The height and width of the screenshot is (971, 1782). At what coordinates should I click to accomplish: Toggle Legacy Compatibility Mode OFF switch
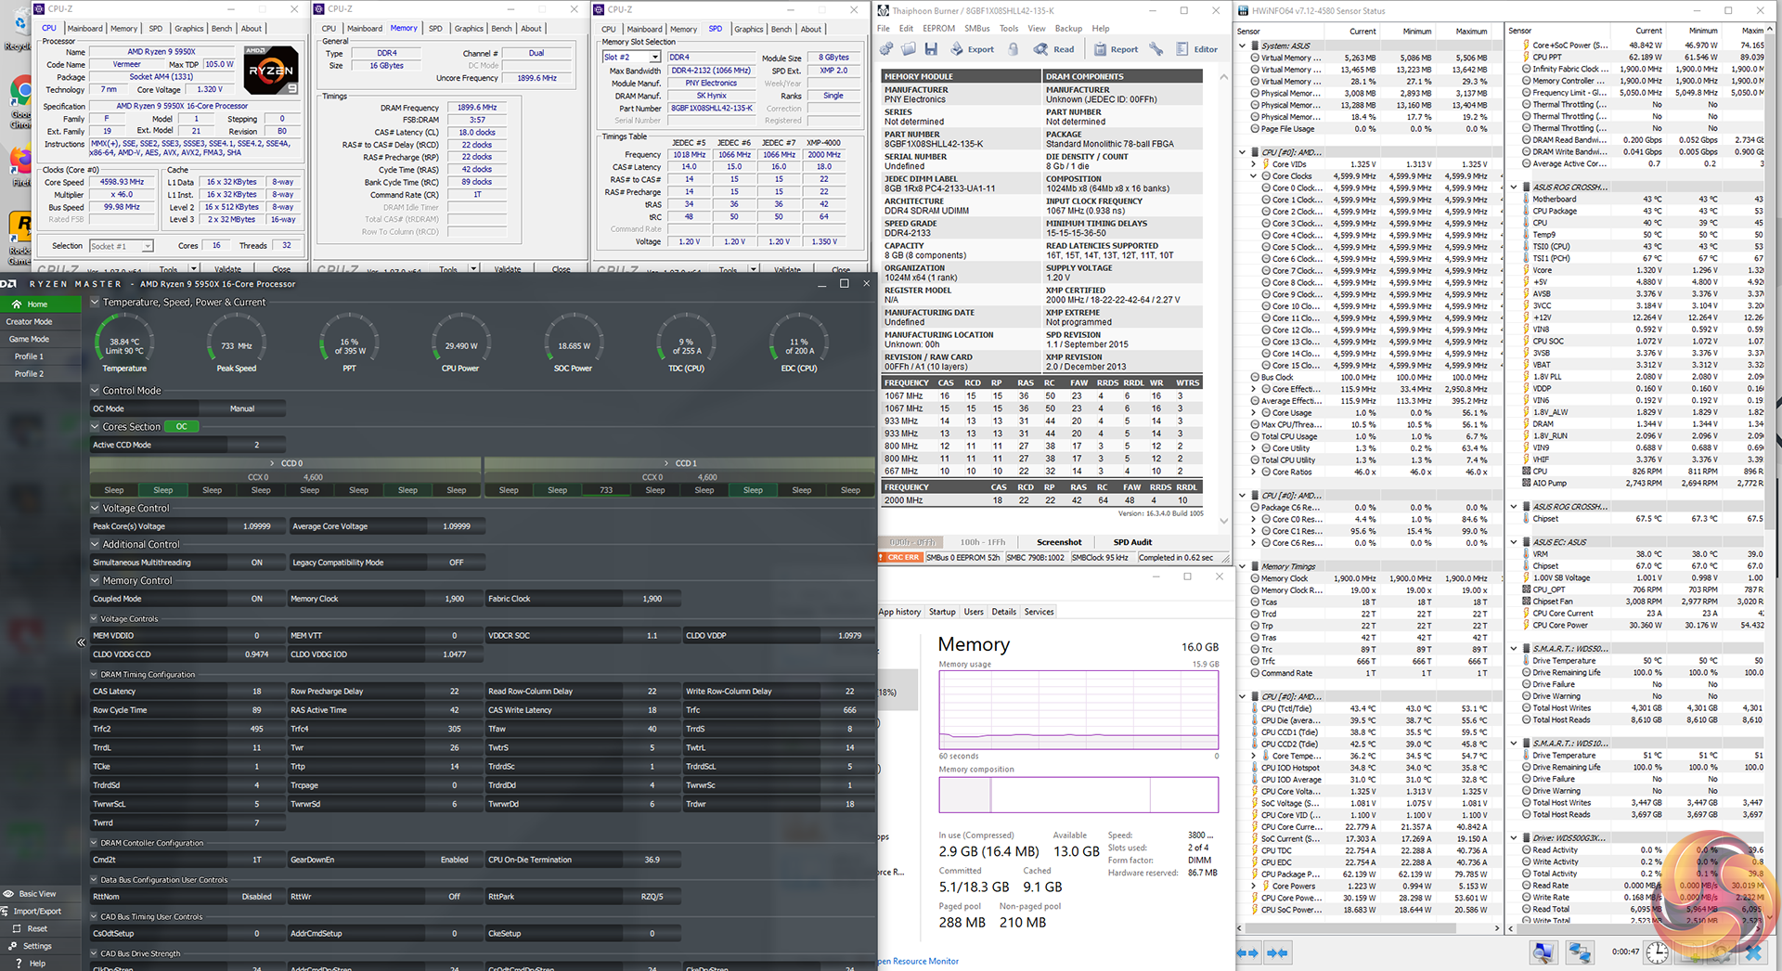pos(456,563)
